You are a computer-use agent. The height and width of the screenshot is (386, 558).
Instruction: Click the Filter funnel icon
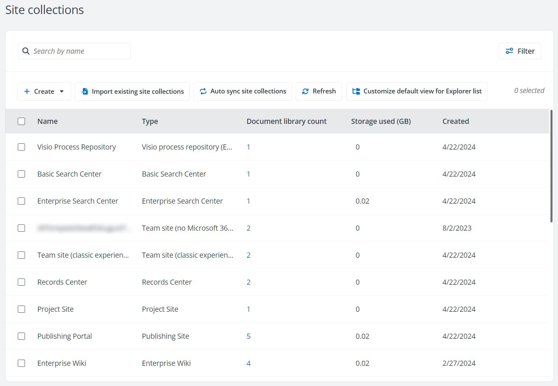[x=510, y=51]
